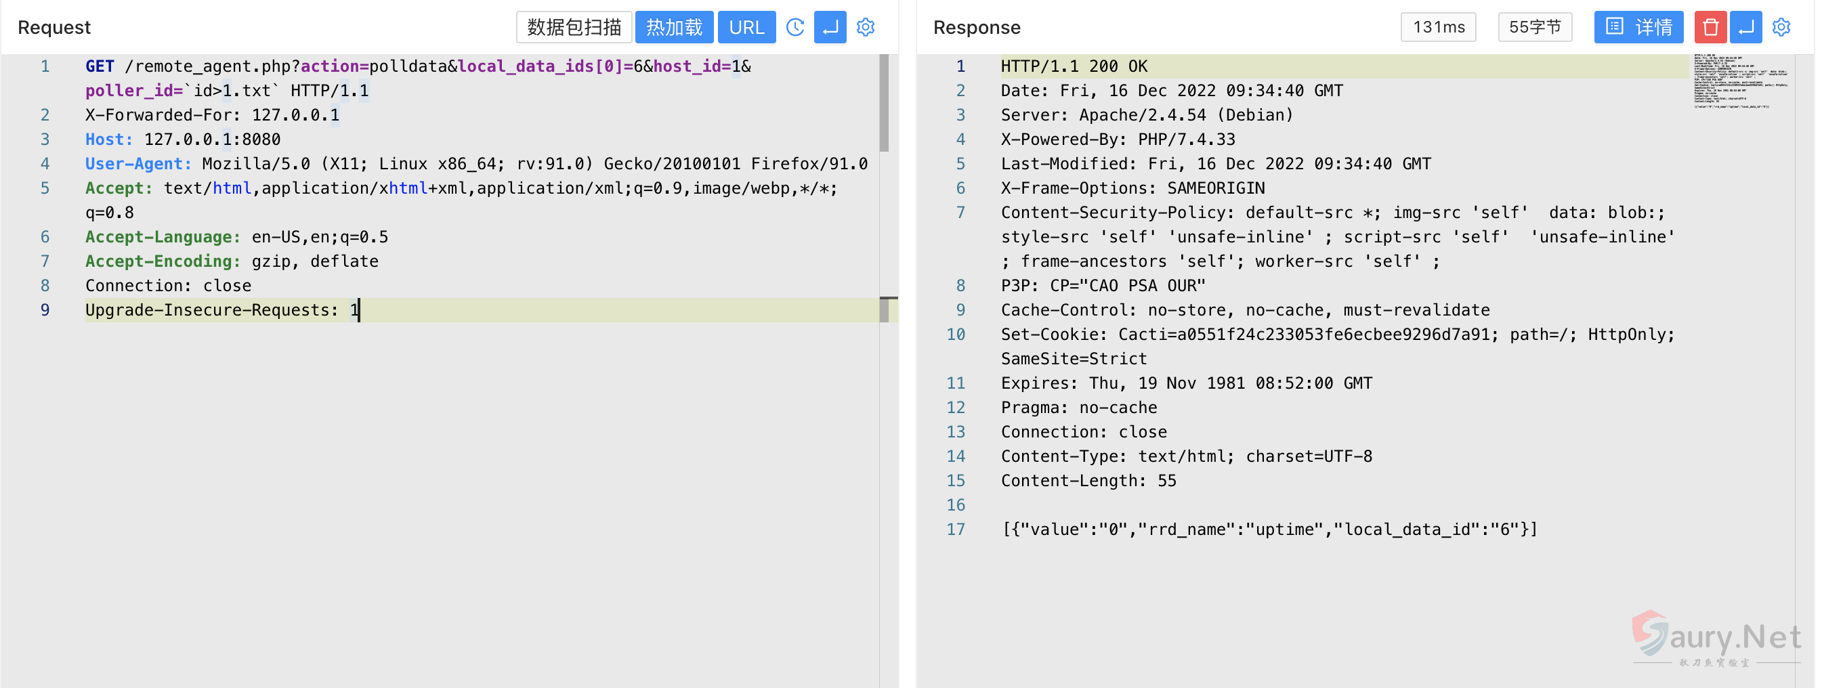Toggle line wrap in Response panel

[x=1745, y=28]
